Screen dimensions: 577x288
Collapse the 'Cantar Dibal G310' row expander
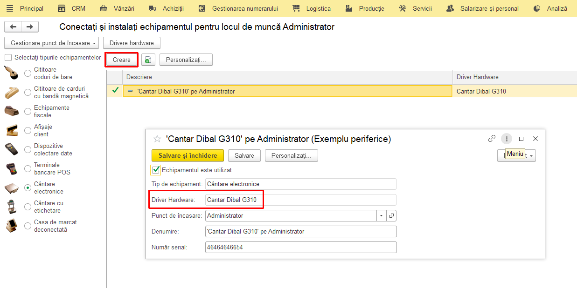click(x=130, y=91)
